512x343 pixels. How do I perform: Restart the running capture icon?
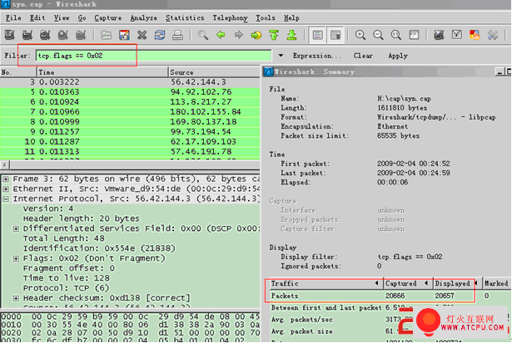click(80, 35)
